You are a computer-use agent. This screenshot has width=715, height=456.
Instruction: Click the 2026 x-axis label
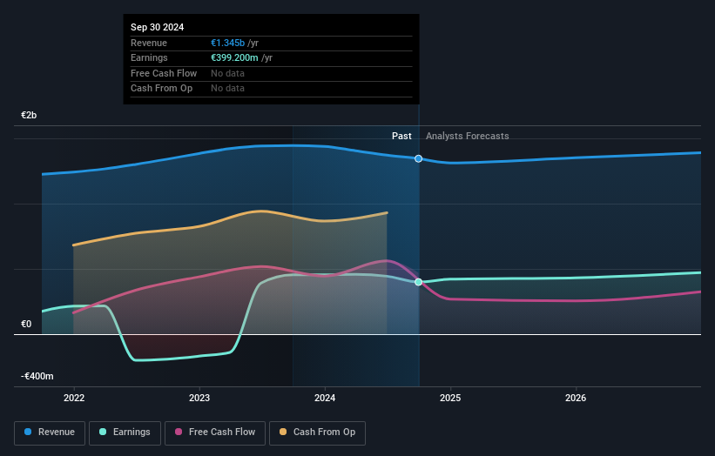pos(576,398)
